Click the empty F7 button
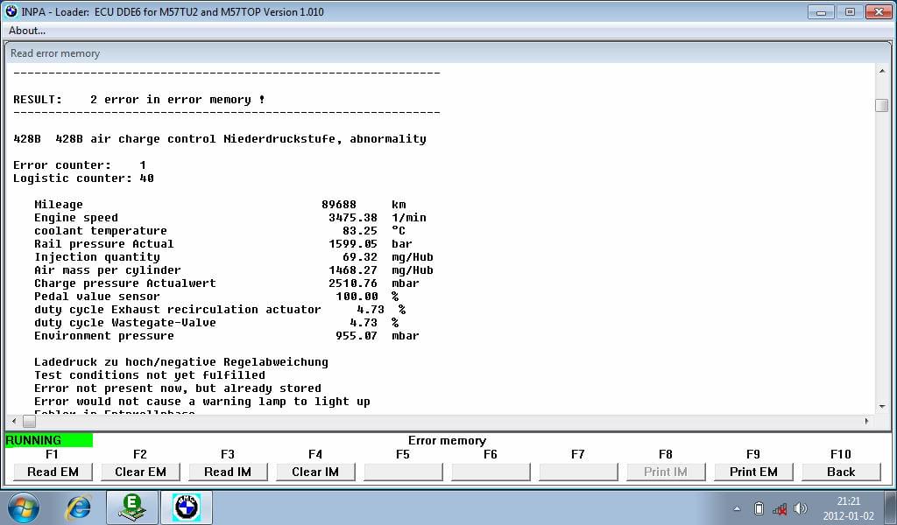Viewport: 897px width, 525px height. (x=578, y=472)
